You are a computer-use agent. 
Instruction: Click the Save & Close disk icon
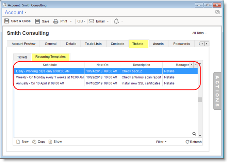[7, 21]
